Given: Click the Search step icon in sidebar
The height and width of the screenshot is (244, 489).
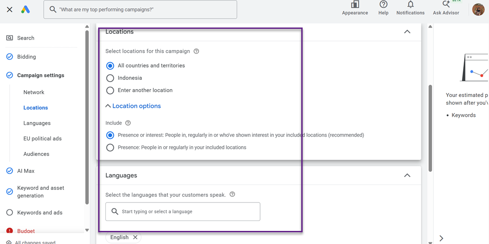Looking at the screenshot, I should point(9,38).
